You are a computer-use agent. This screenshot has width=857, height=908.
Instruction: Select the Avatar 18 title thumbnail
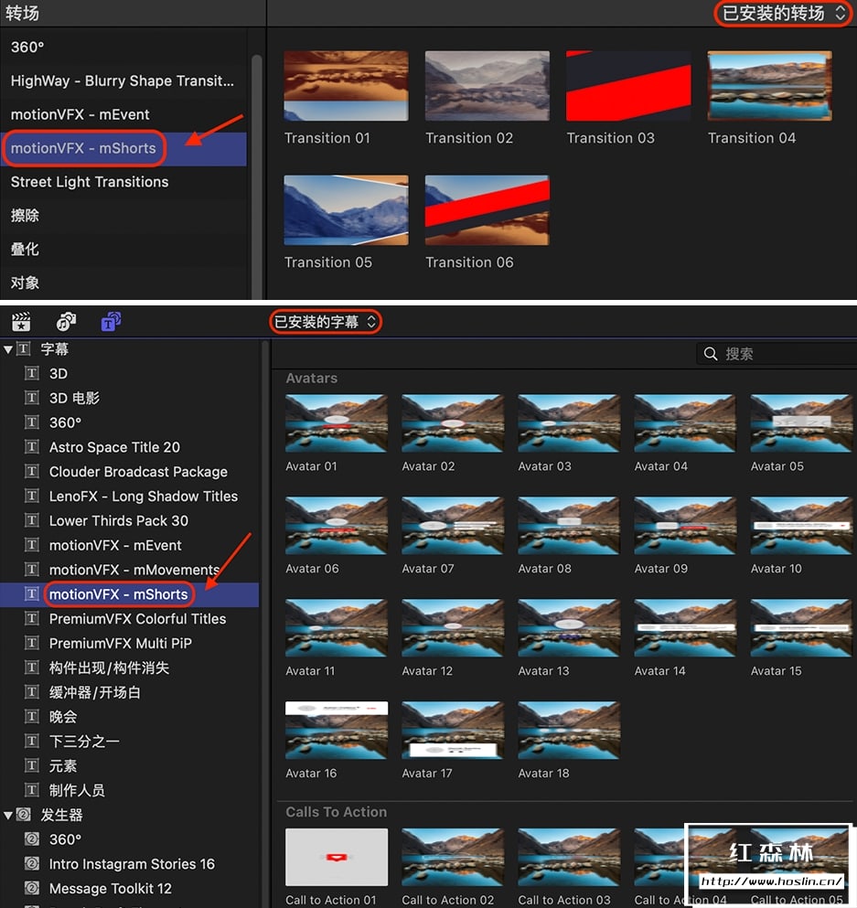(569, 731)
